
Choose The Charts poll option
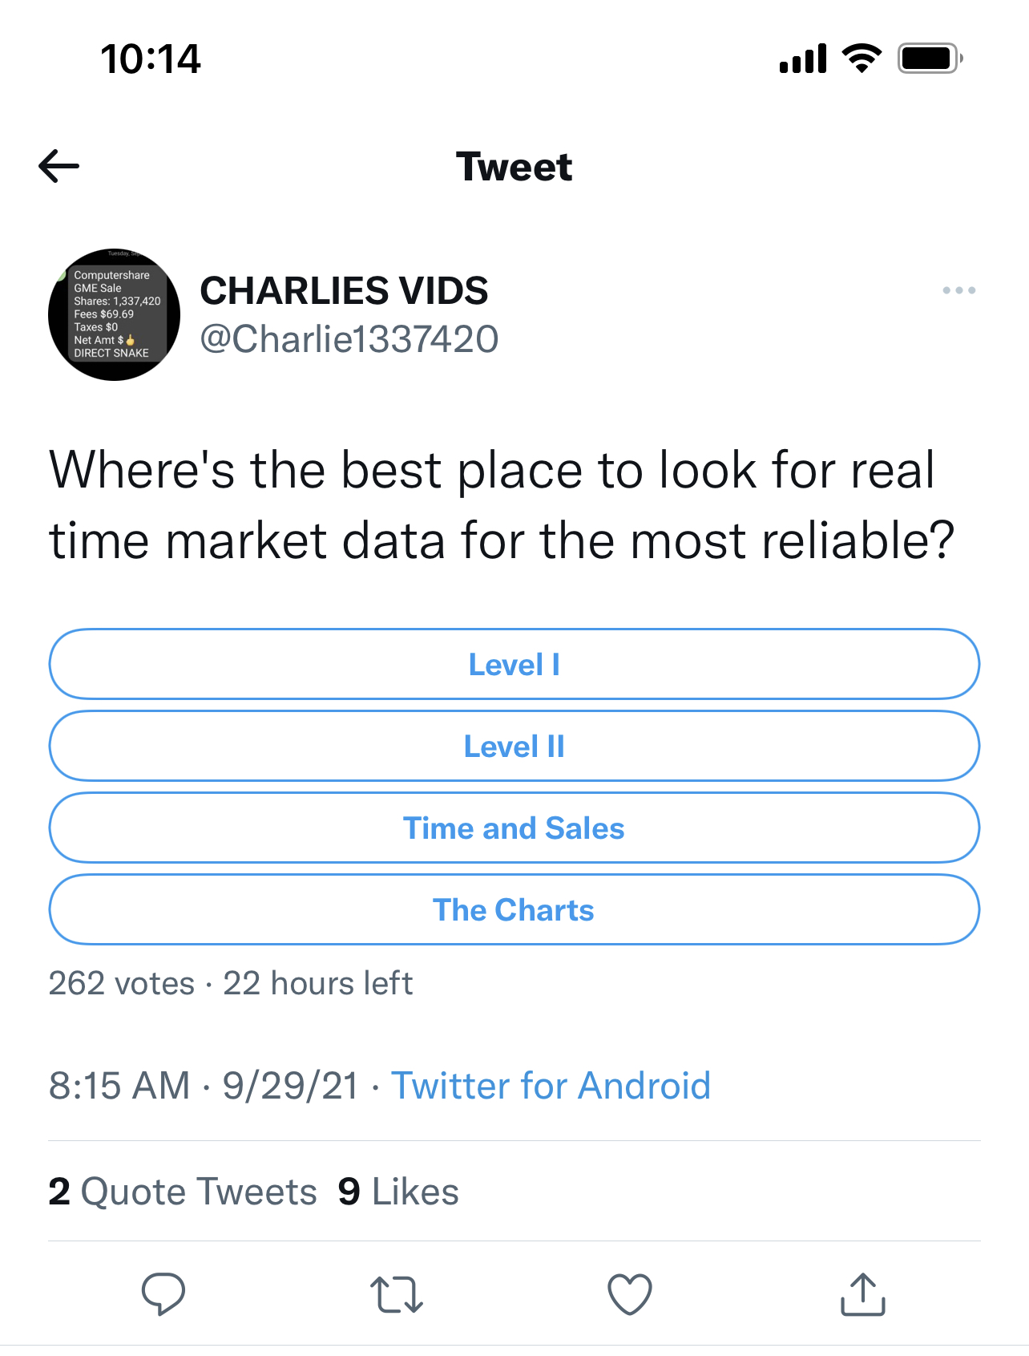(x=514, y=910)
